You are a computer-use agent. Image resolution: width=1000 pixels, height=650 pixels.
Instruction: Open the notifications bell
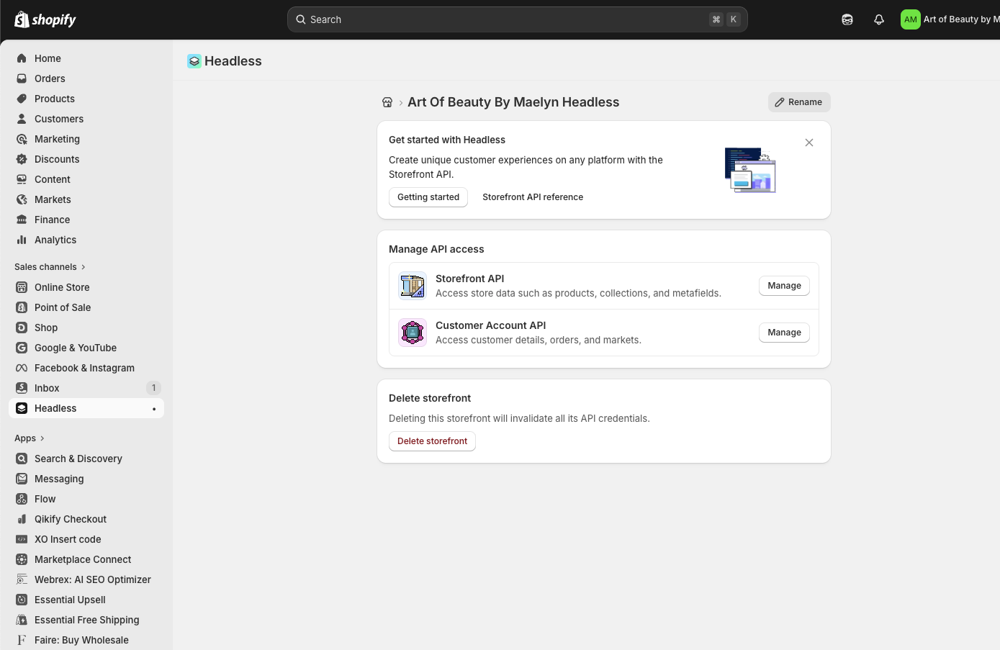879,19
